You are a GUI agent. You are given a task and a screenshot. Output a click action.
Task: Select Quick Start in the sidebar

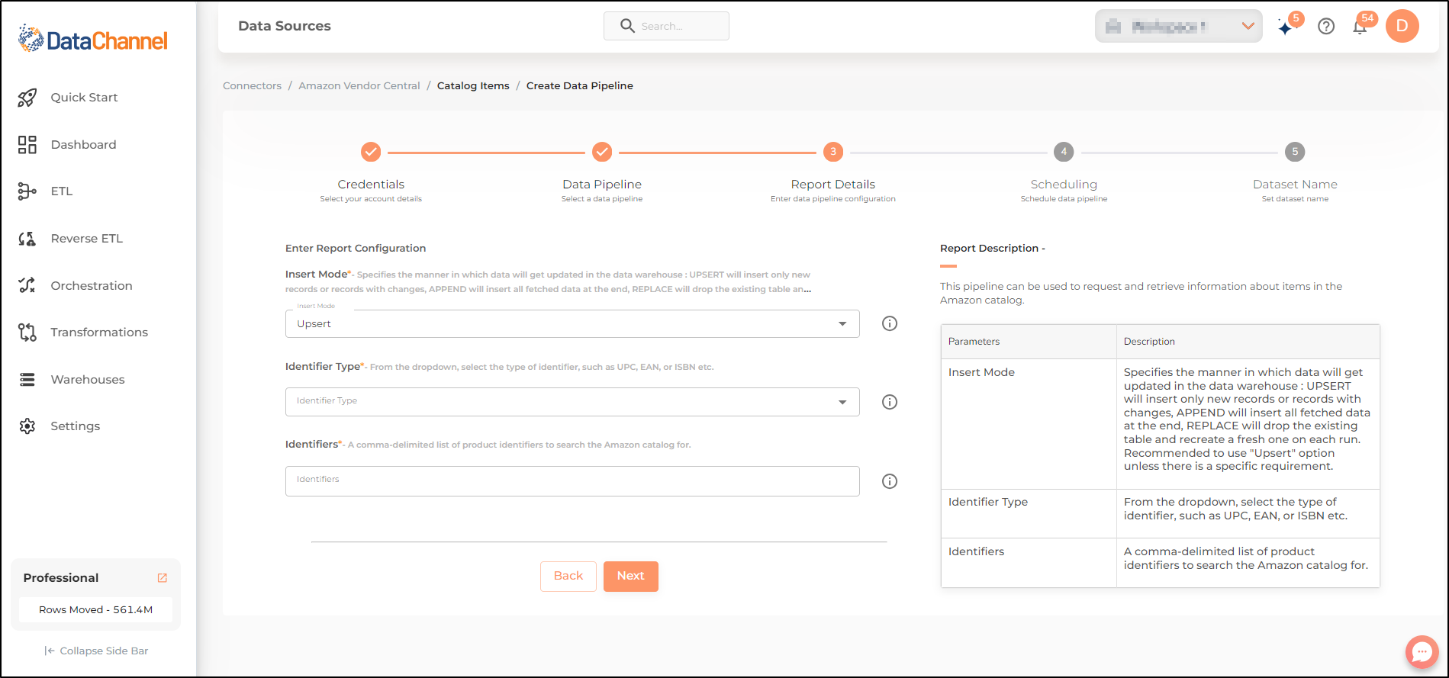click(84, 98)
